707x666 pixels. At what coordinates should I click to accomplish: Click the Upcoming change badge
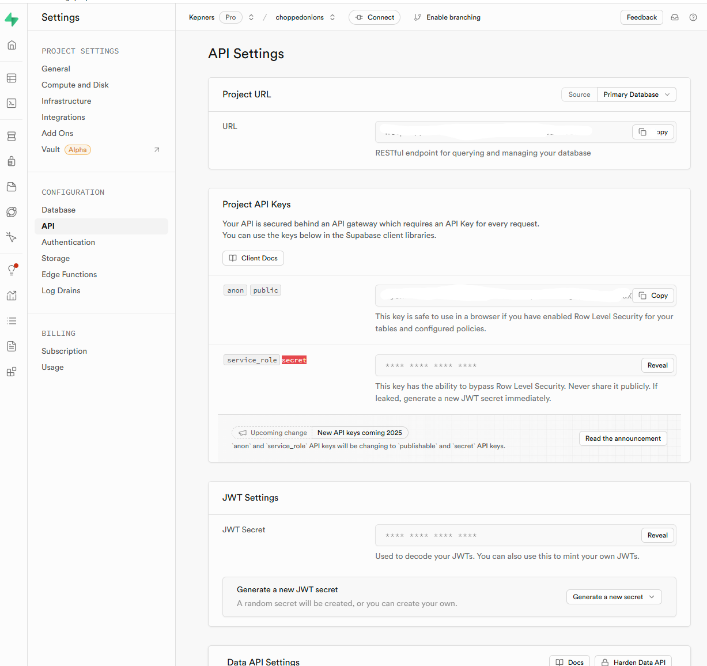coord(272,433)
